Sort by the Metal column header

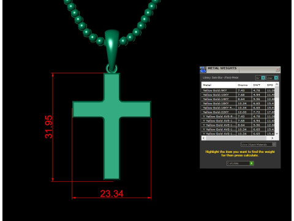pos(219,85)
